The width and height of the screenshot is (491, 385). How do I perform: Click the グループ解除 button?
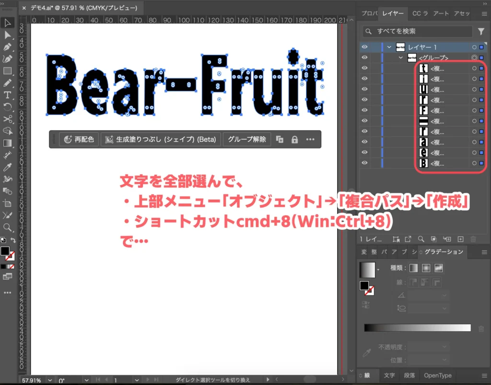pos(246,139)
